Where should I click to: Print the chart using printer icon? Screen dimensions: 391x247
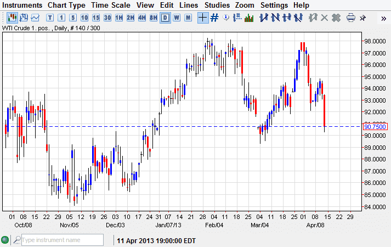pos(350,18)
